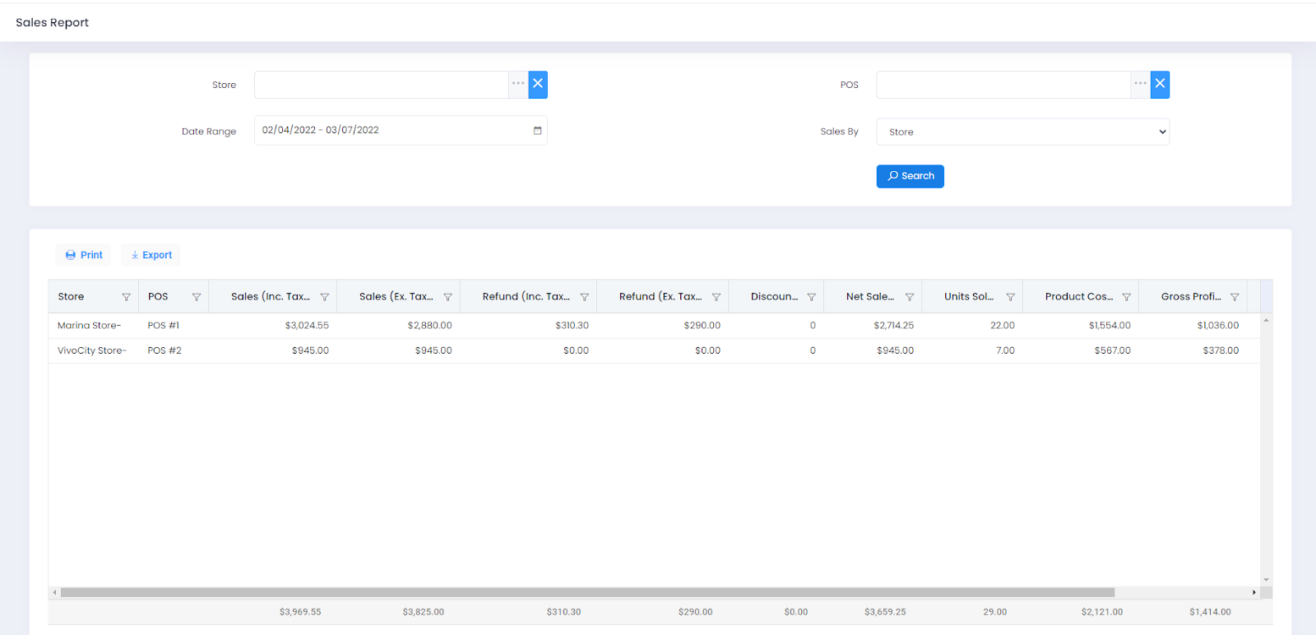The width and height of the screenshot is (1316, 635).
Task: Print the sales report
Action: coord(84,255)
